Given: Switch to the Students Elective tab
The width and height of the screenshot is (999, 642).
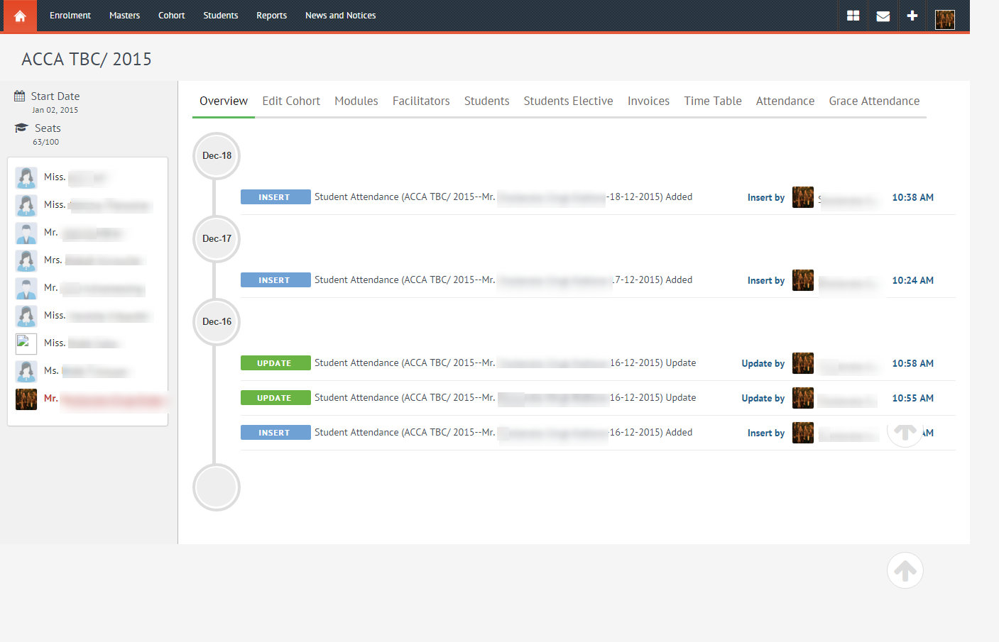Looking at the screenshot, I should 569,101.
